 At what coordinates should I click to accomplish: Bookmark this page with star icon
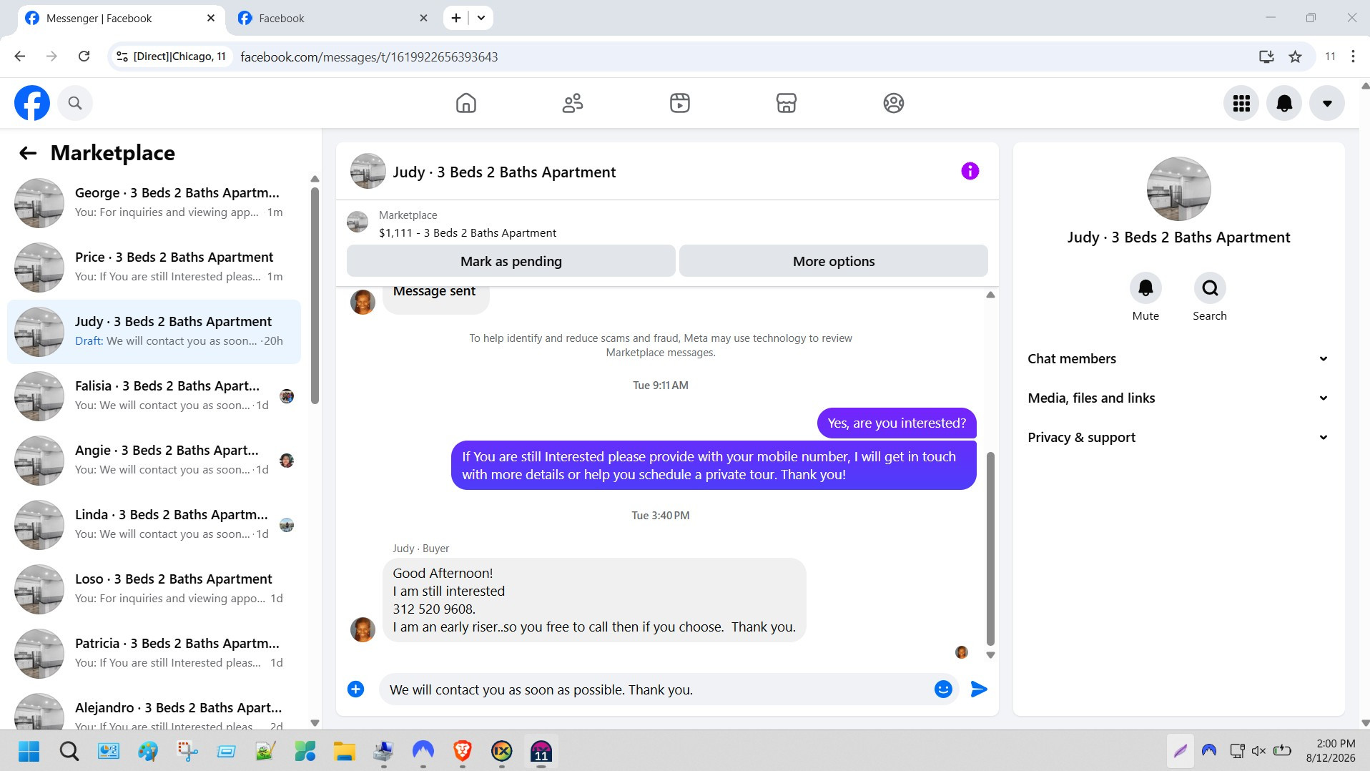[1295, 57]
